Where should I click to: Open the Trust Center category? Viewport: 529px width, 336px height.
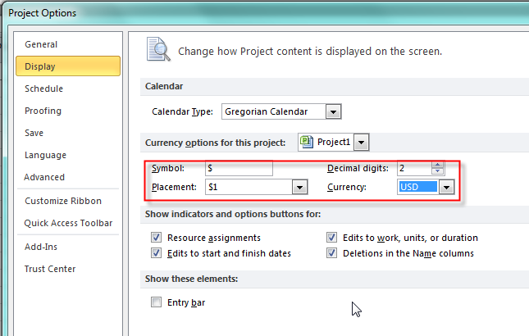50,269
